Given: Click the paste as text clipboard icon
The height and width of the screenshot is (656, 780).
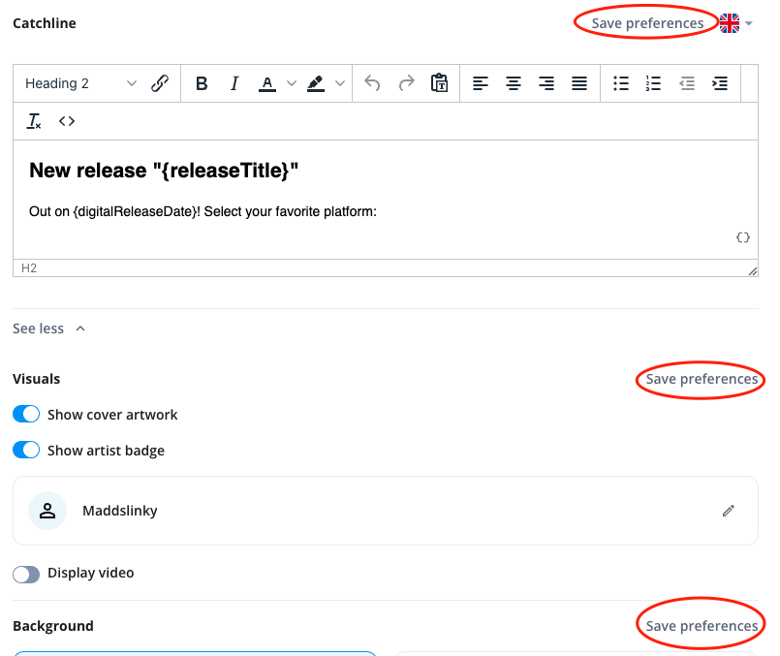Looking at the screenshot, I should (x=440, y=83).
